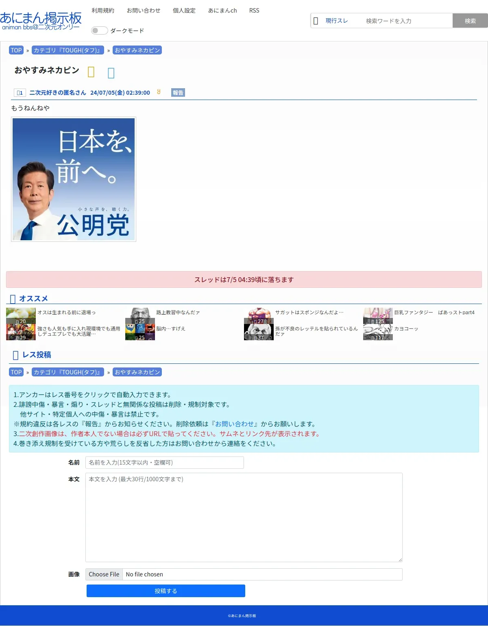Viewport: 488px width, 626px height.
Task: Open the RSS feed link
Action: point(254,11)
